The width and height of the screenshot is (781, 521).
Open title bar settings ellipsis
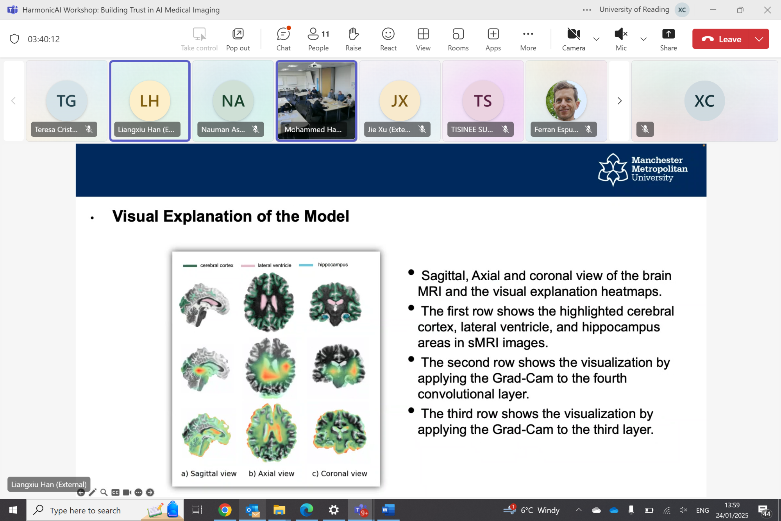(x=586, y=10)
